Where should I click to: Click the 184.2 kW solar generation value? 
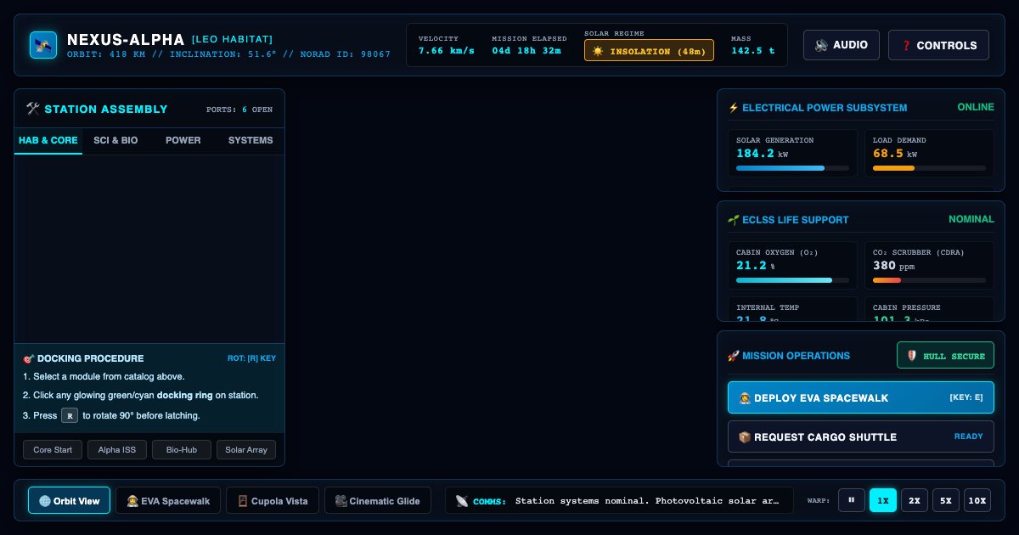point(763,154)
